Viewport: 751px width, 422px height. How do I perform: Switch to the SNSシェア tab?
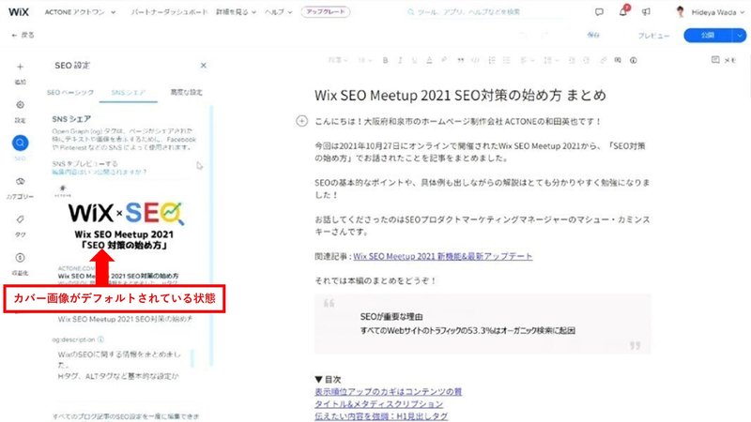128,92
